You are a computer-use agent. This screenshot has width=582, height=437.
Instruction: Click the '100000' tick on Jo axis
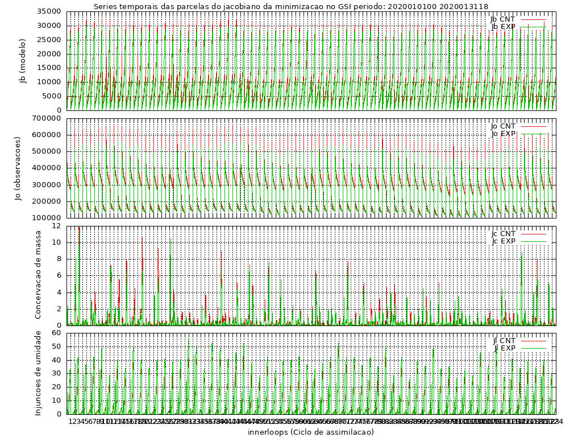pyautogui.click(x=47, y=218)
